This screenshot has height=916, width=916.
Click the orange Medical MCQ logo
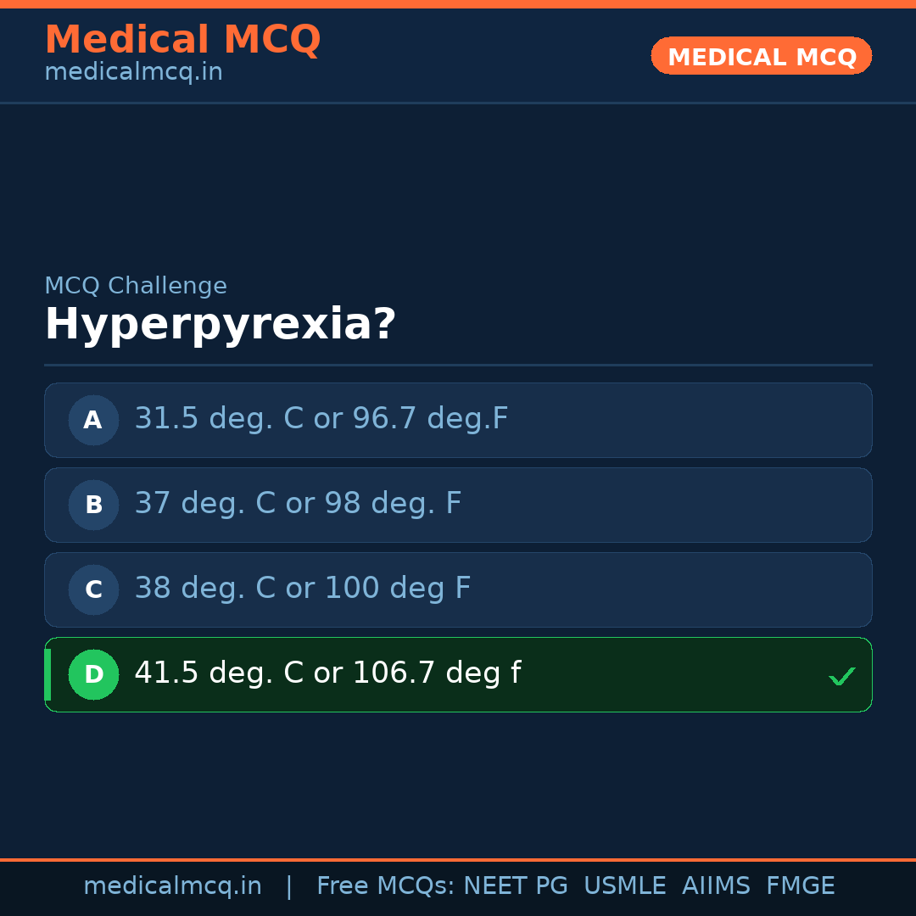click(182, 39)
